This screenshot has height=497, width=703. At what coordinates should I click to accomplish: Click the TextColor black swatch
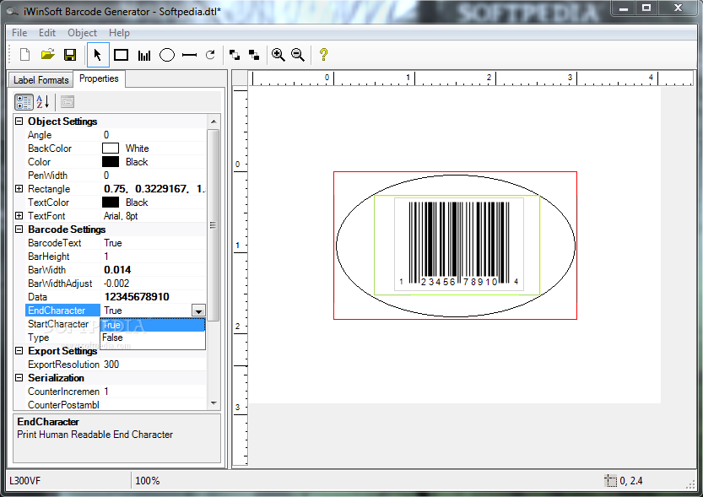(x=111, y=203)
